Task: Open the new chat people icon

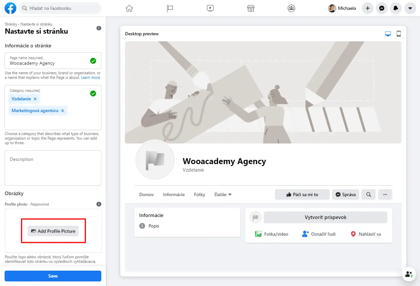Action: coord(409,274)
